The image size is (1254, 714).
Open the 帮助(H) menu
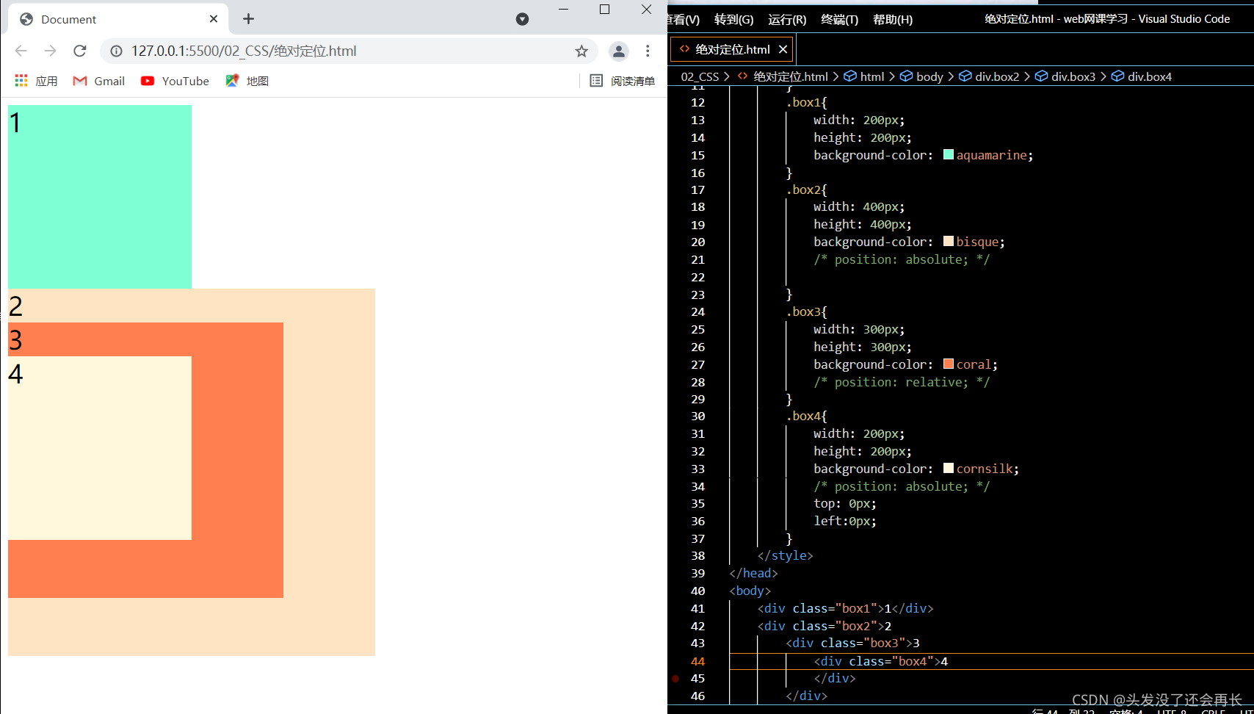(x=893, y=19)
